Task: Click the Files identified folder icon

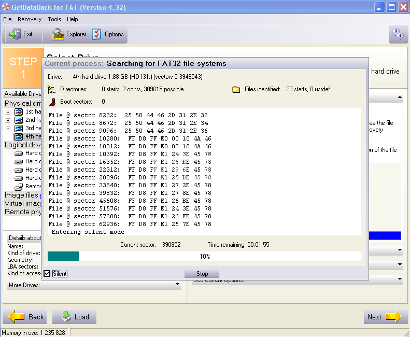Action: click(x=236, y=89)
